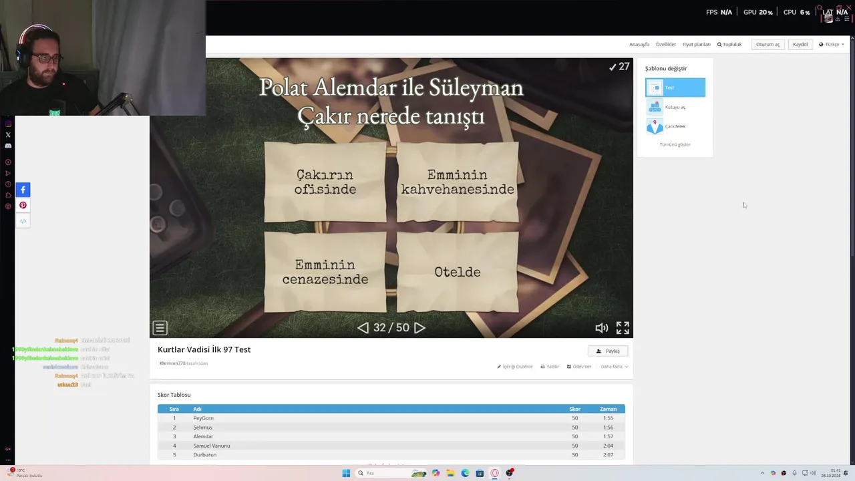Screen dimensions: 855x481
Task: Open the Windows Start menu
Action: (346, 473)
